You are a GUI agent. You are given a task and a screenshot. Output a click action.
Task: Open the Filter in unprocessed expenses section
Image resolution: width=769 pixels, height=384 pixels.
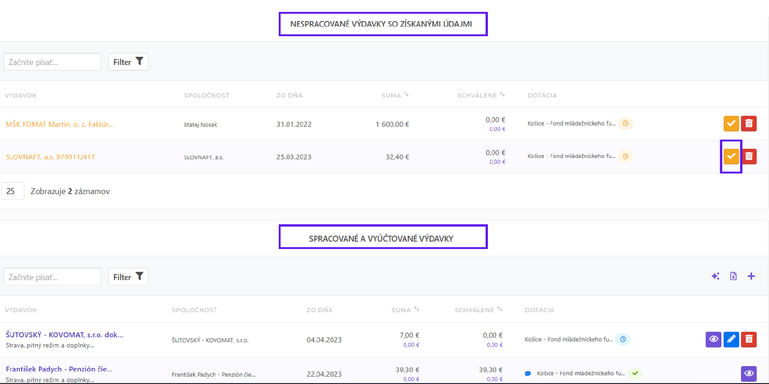coord(128,62)
